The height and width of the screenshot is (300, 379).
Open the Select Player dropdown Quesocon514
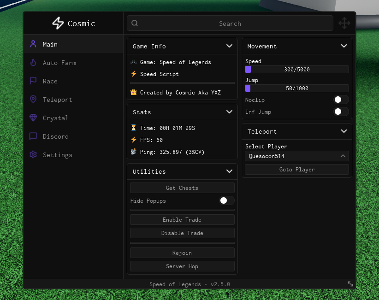pyautogui.click(x=297, y=156)
